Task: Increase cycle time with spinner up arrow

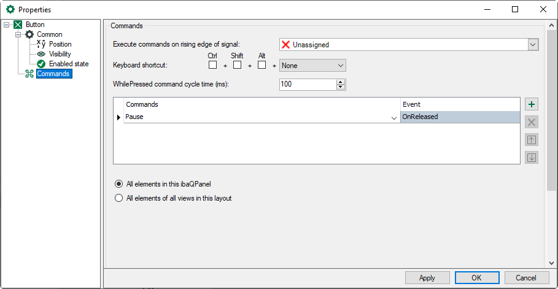Action: tap(341, 82)
